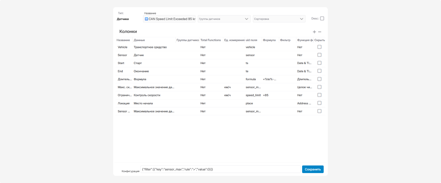Check hide box for Макс. ск... row
This screenshot has width=441, height=183.
319,87
